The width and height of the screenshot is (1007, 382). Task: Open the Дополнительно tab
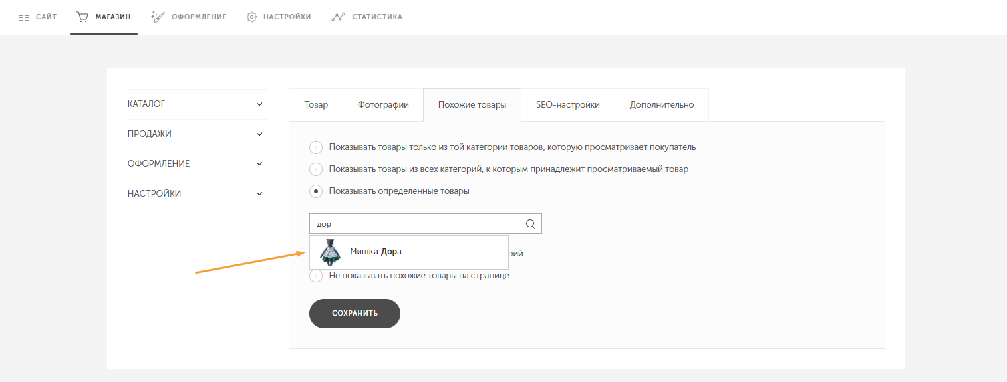click(662, 105)
